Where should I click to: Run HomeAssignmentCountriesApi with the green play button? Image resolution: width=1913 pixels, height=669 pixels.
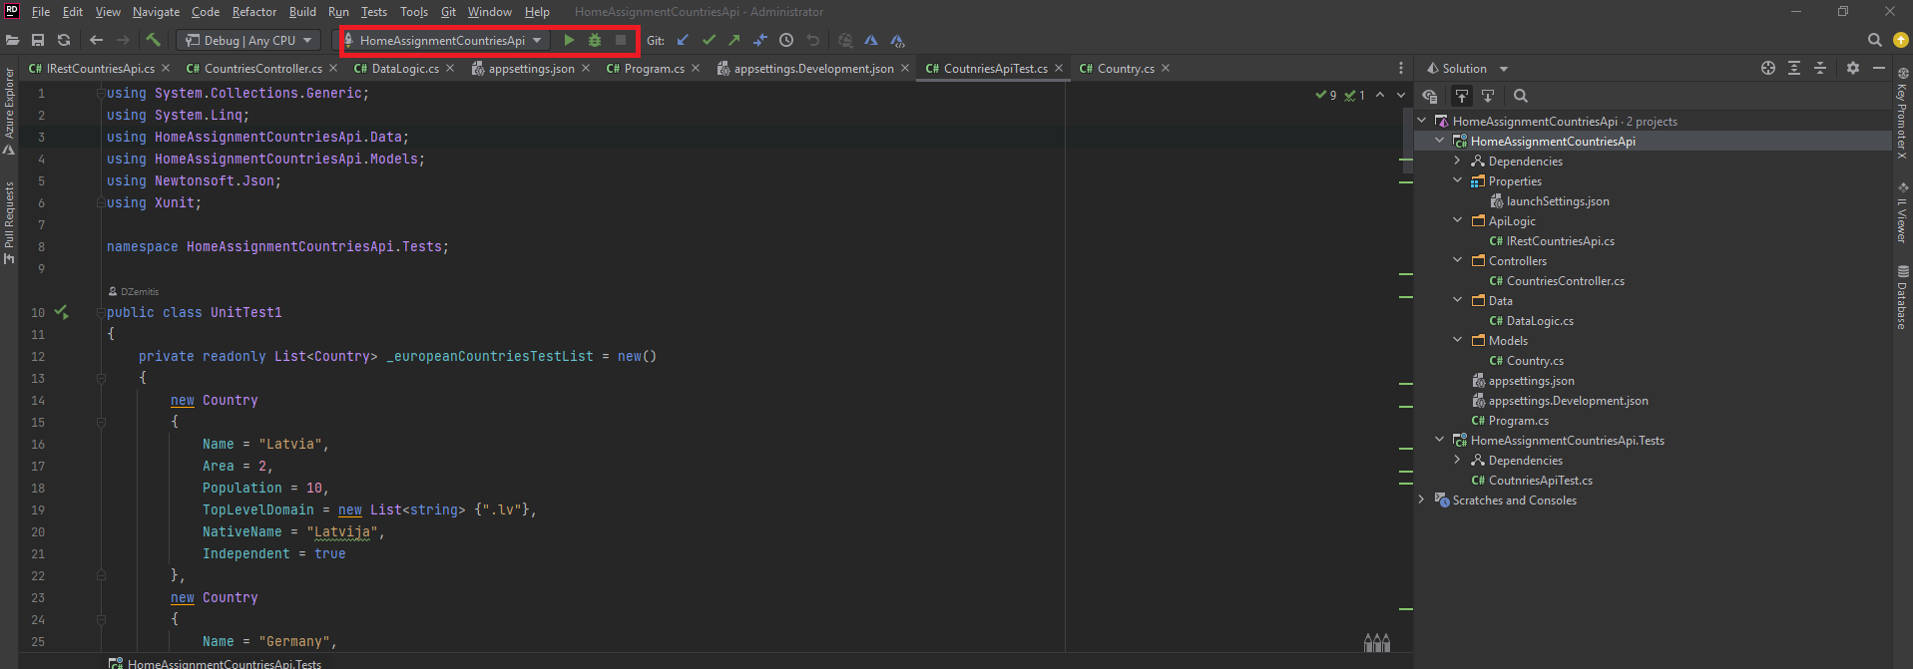pos(569,40)
